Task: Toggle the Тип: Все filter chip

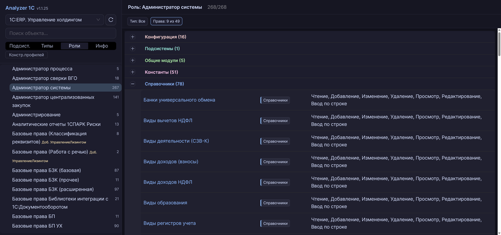Action: coord(138,21)
